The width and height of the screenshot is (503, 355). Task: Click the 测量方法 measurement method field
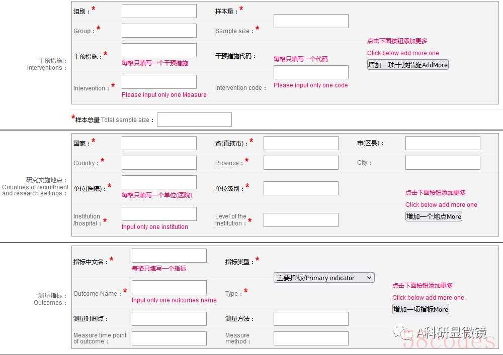pyautogui.click(x=311, y=319)
